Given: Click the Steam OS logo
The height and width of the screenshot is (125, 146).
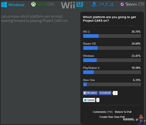Looking at the screenshot, I should [x=132, y=4].
